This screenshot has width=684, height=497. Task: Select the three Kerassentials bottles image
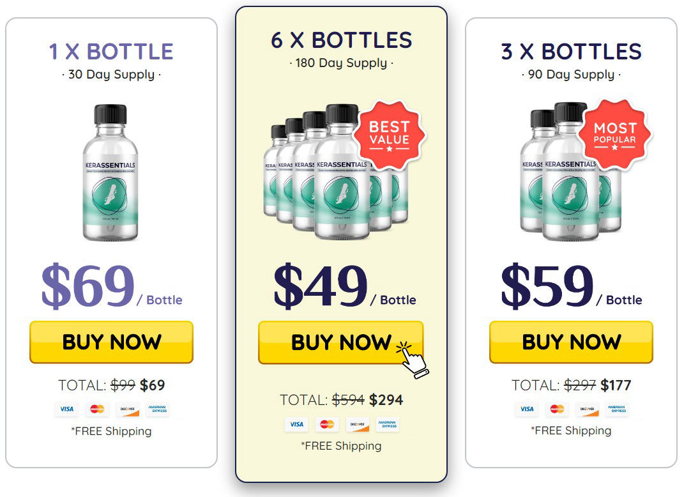tap(570, 171)
